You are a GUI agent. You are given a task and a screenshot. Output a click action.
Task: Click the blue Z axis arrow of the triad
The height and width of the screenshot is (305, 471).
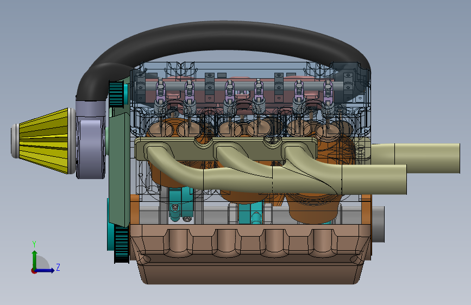(x=45, y=270)
